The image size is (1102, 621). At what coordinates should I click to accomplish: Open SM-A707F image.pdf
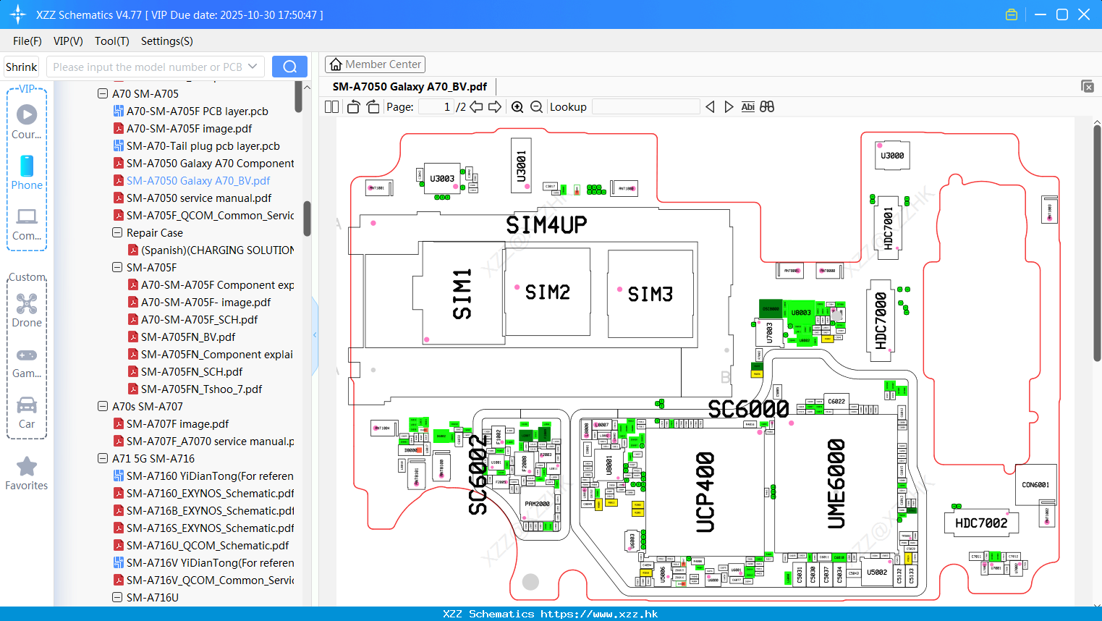point(177,424)
